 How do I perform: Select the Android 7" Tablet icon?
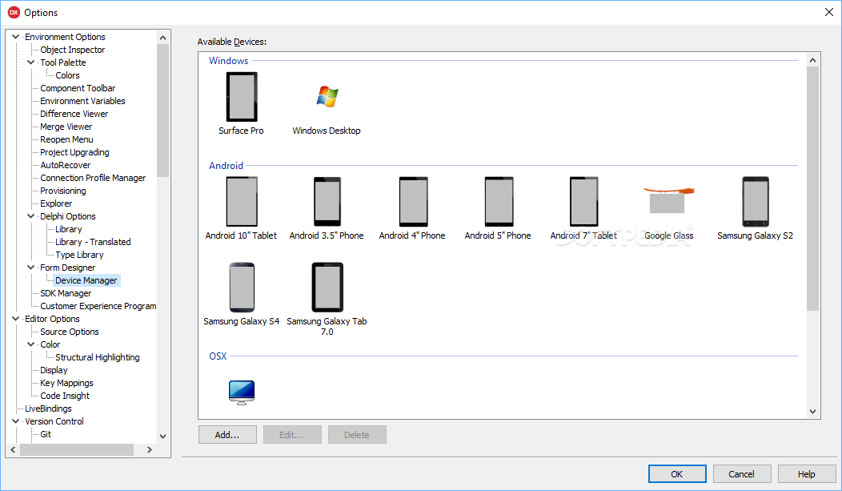point(583,202)
